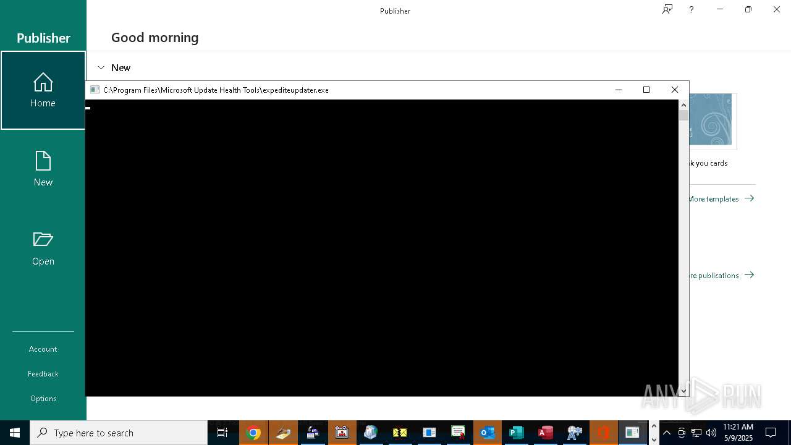Open Account settings in Publisher
Viewport: 791px width, 445px height.
coord(43,349)
